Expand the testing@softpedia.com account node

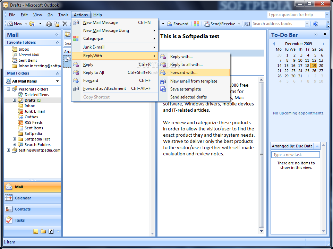pos(8,150)
